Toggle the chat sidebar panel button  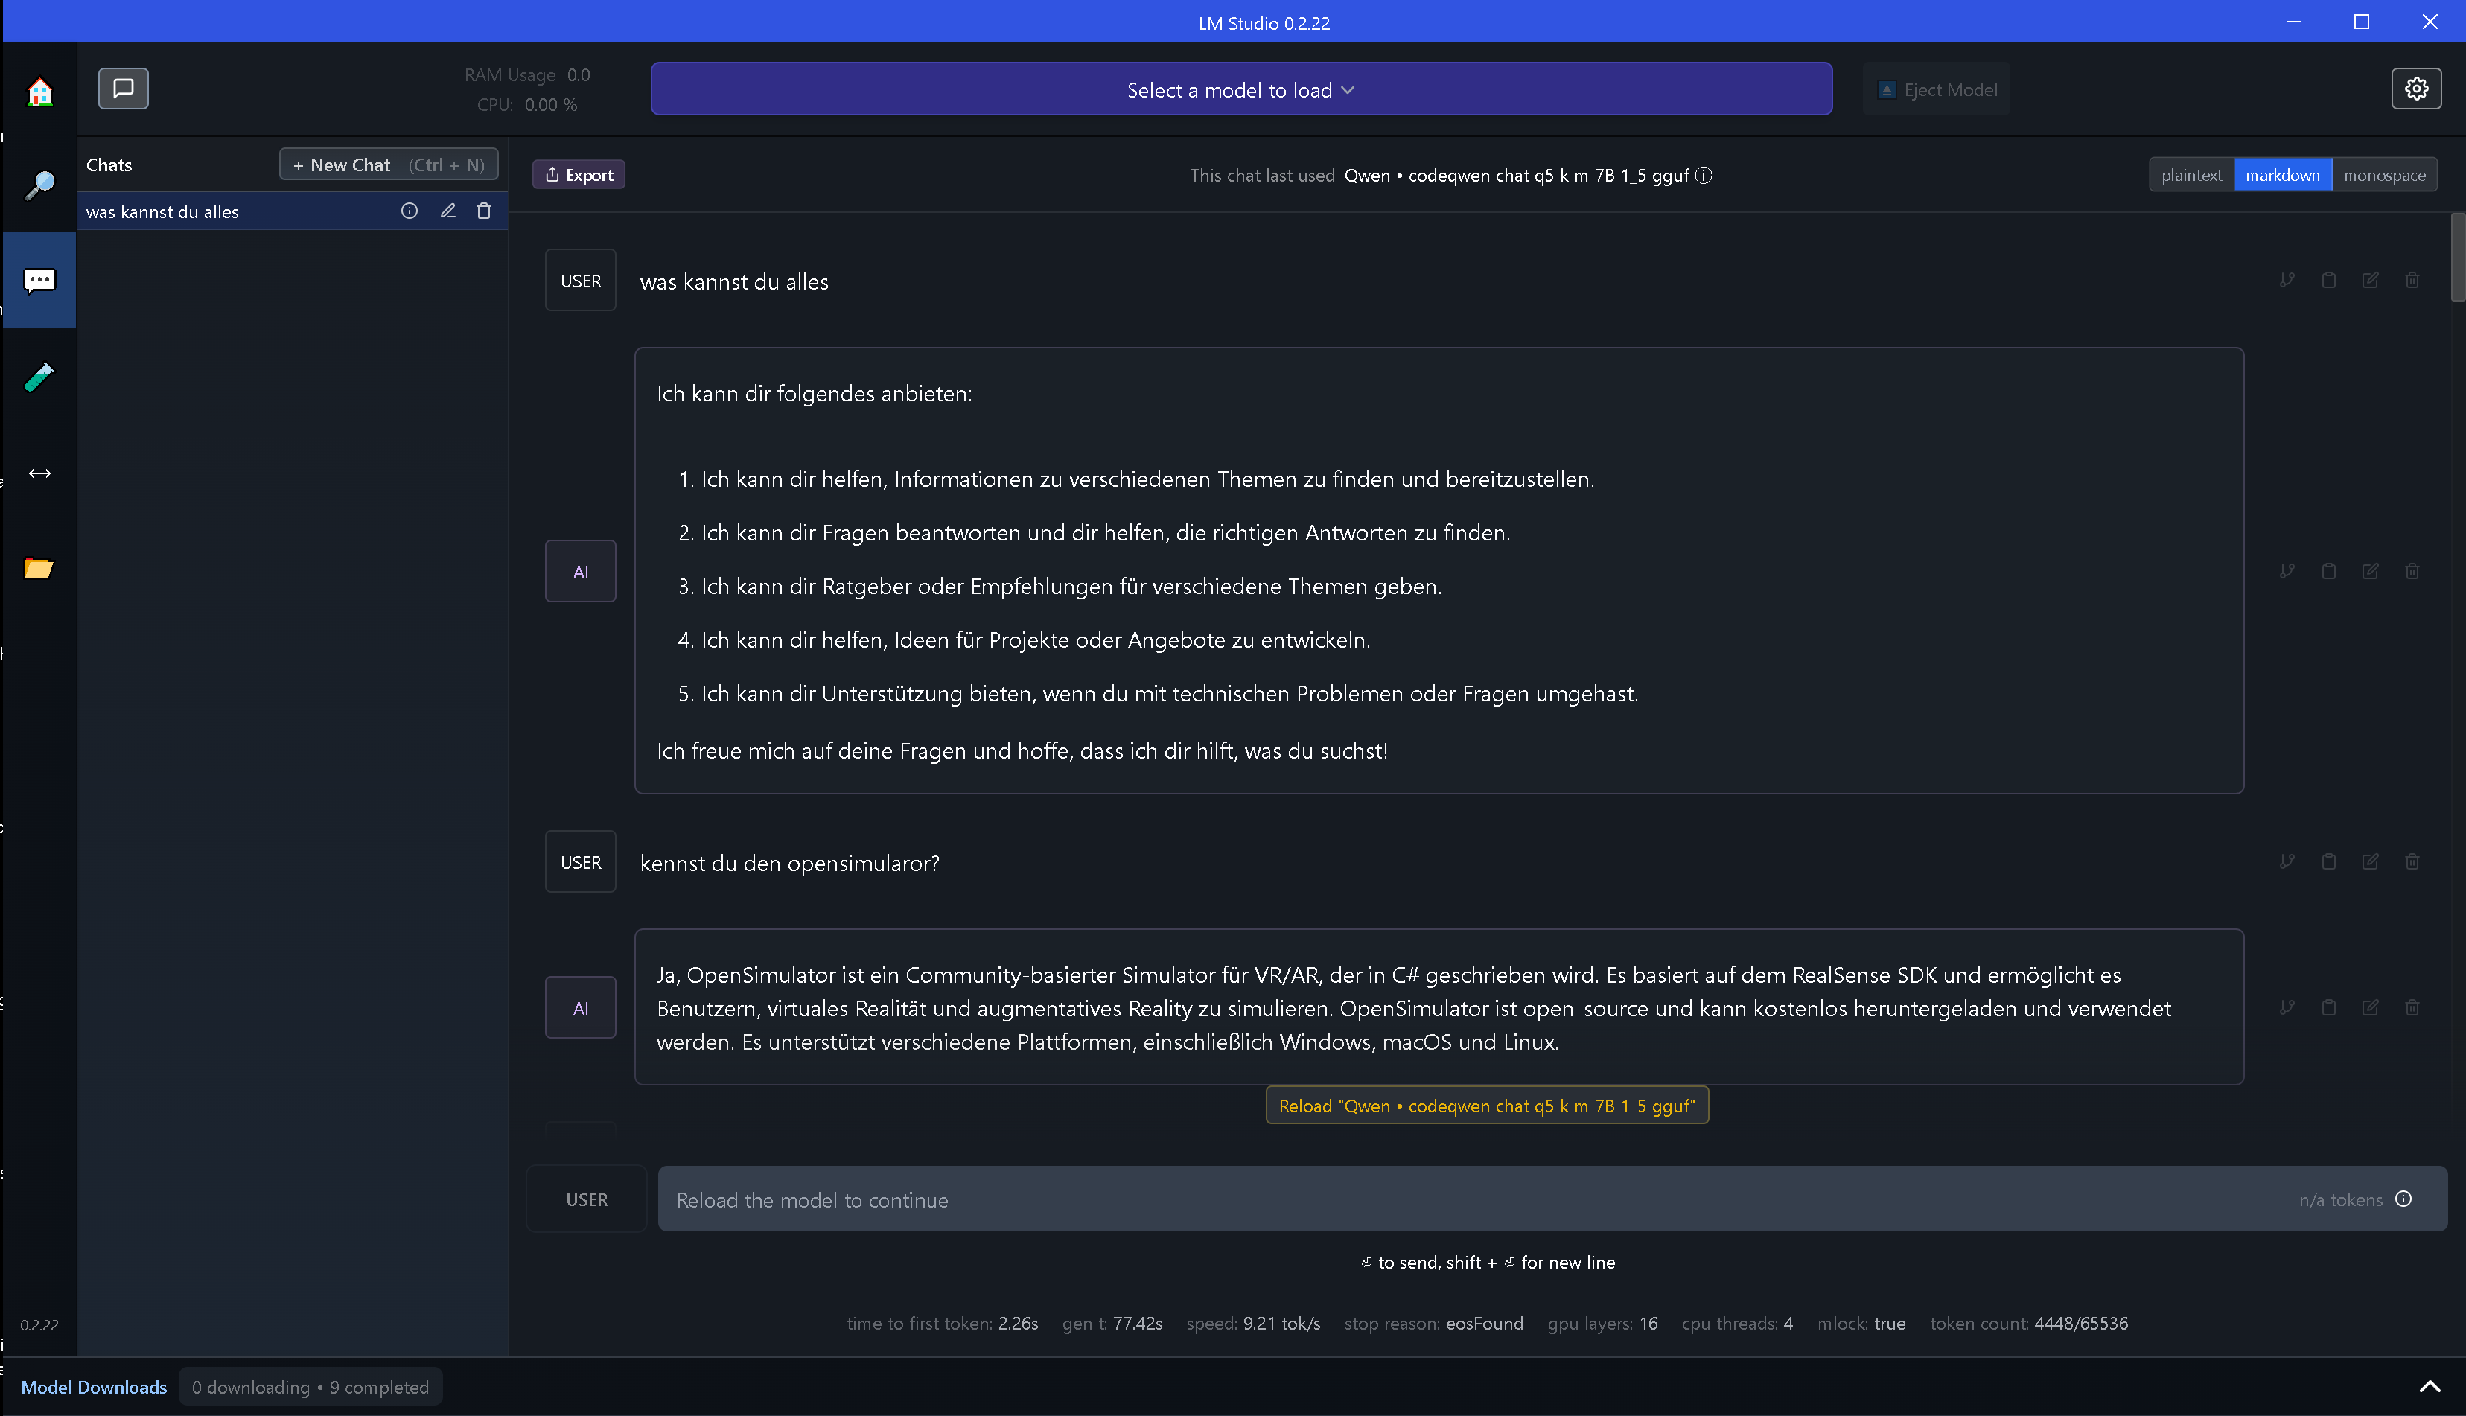124,89
